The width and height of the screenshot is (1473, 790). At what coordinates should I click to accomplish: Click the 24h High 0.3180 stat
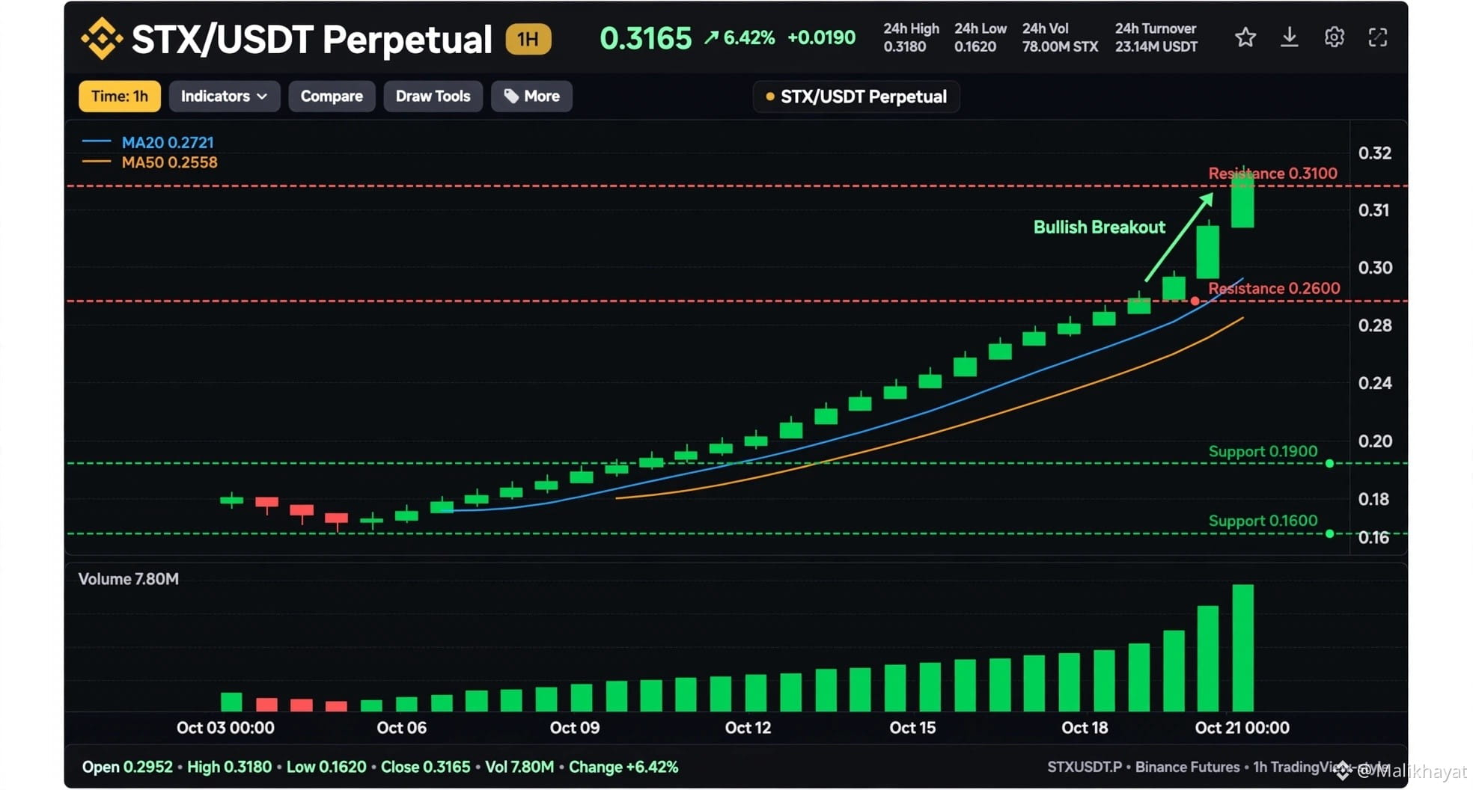tap(911, 37)
